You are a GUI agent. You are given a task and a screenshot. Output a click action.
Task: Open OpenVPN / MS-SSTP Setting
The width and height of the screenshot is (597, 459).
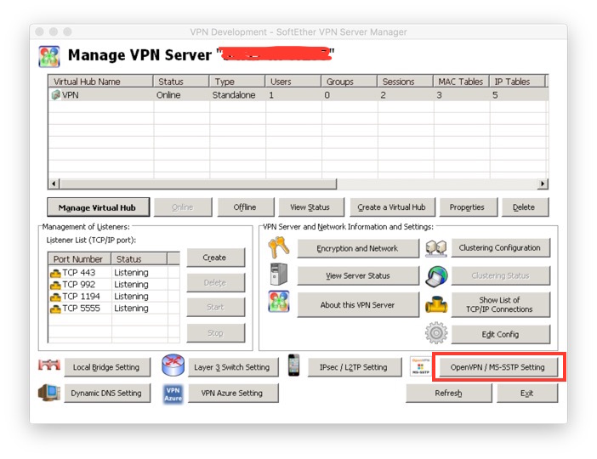click(498, 367)
